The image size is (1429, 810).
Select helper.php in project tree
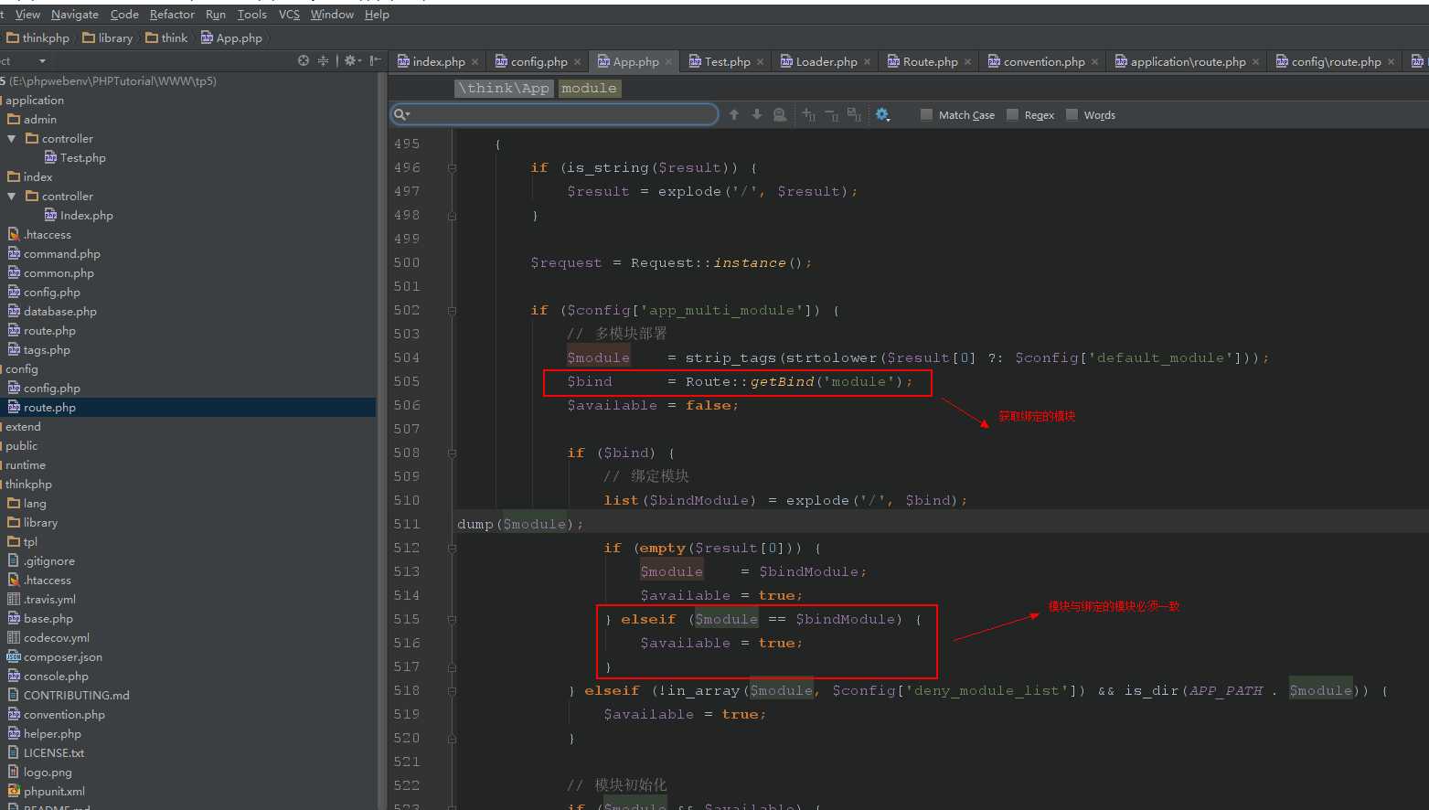tap(45, 734)
